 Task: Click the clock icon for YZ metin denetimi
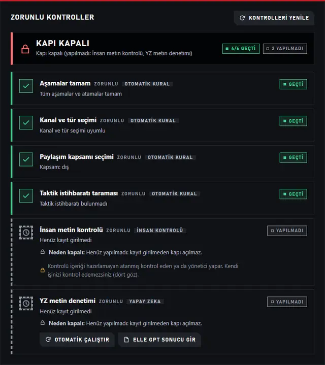click(26, 303)
